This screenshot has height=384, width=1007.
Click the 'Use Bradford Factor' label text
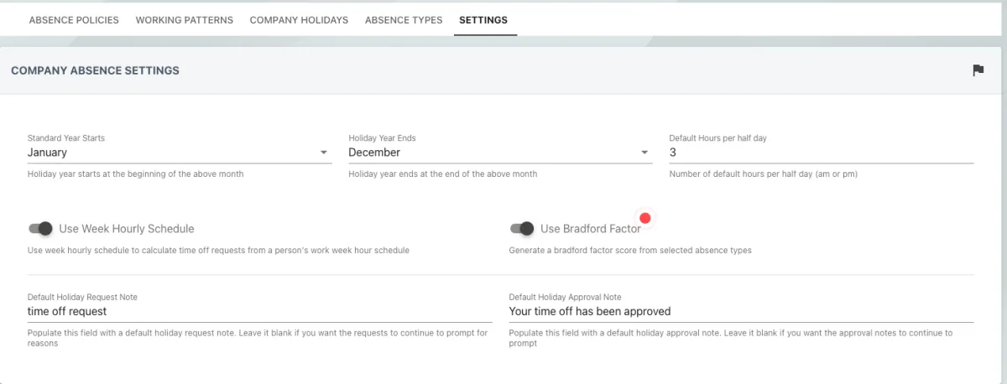coord(591,229)
